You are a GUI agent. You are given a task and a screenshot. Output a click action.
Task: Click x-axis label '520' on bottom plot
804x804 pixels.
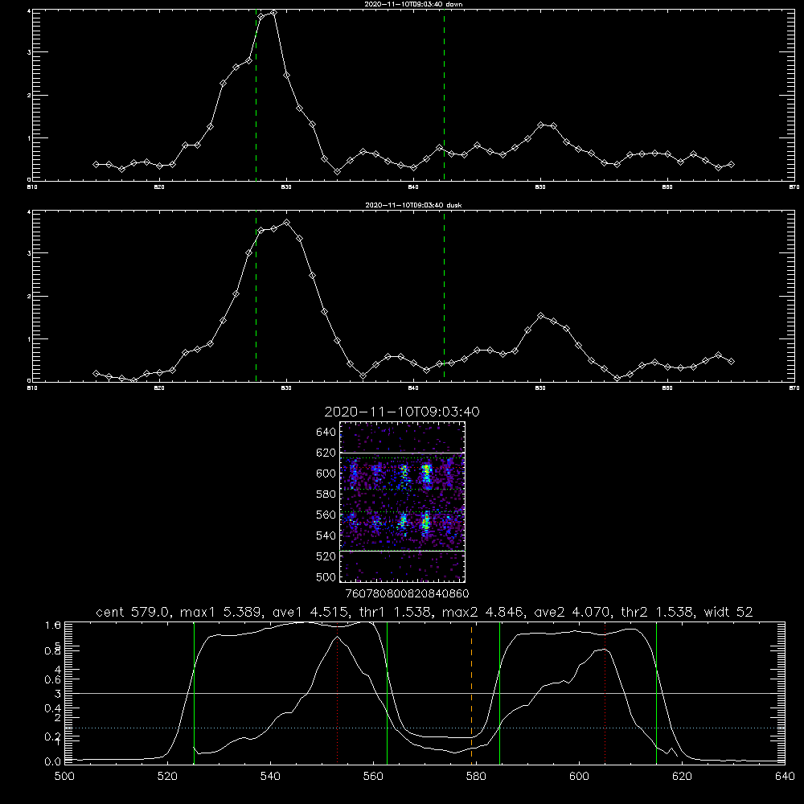point(168,777)
